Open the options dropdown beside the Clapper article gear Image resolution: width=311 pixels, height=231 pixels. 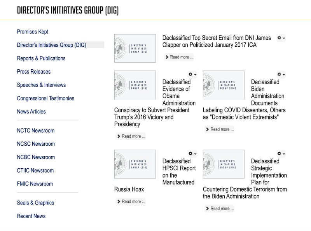point(283,38)
